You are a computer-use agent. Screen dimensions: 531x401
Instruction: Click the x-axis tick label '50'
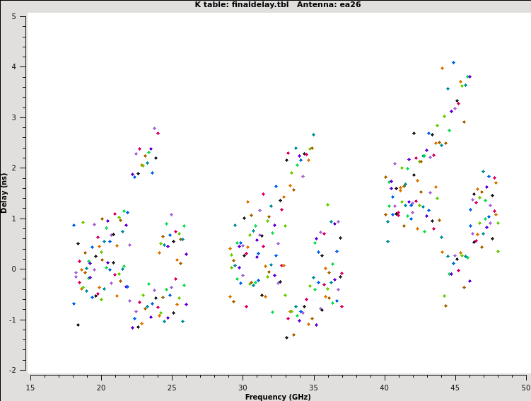(525, 388)
